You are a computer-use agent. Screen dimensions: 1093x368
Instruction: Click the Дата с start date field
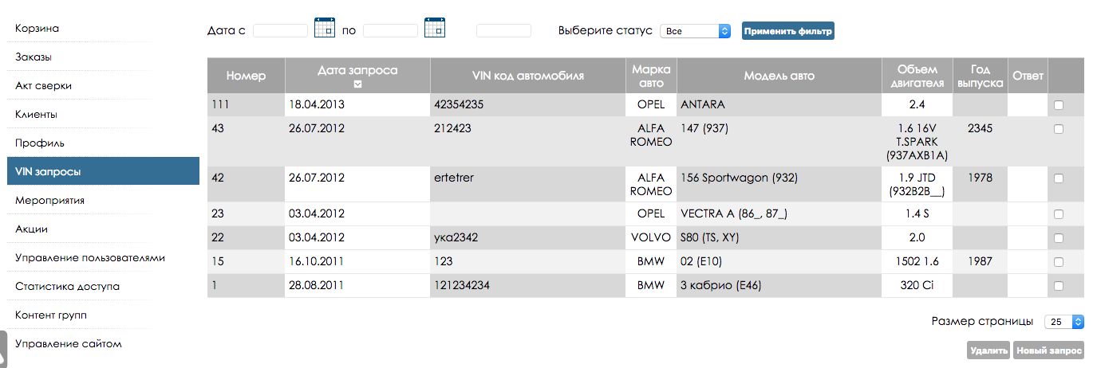(280, 31)
